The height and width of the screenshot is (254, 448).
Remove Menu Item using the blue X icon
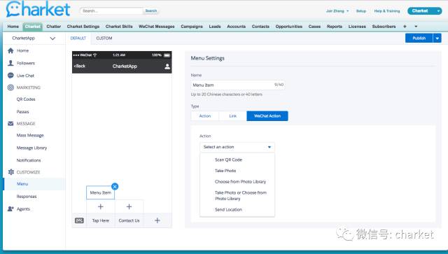tap(115, 187)
